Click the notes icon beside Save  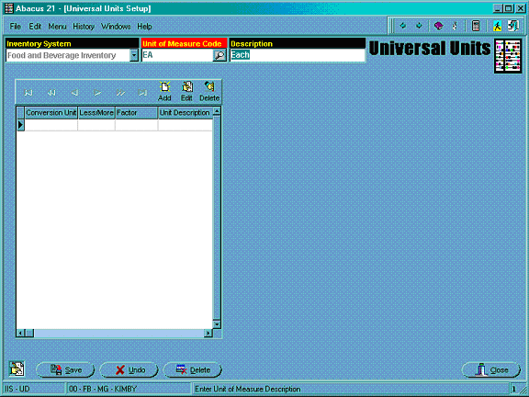[17, 369]
